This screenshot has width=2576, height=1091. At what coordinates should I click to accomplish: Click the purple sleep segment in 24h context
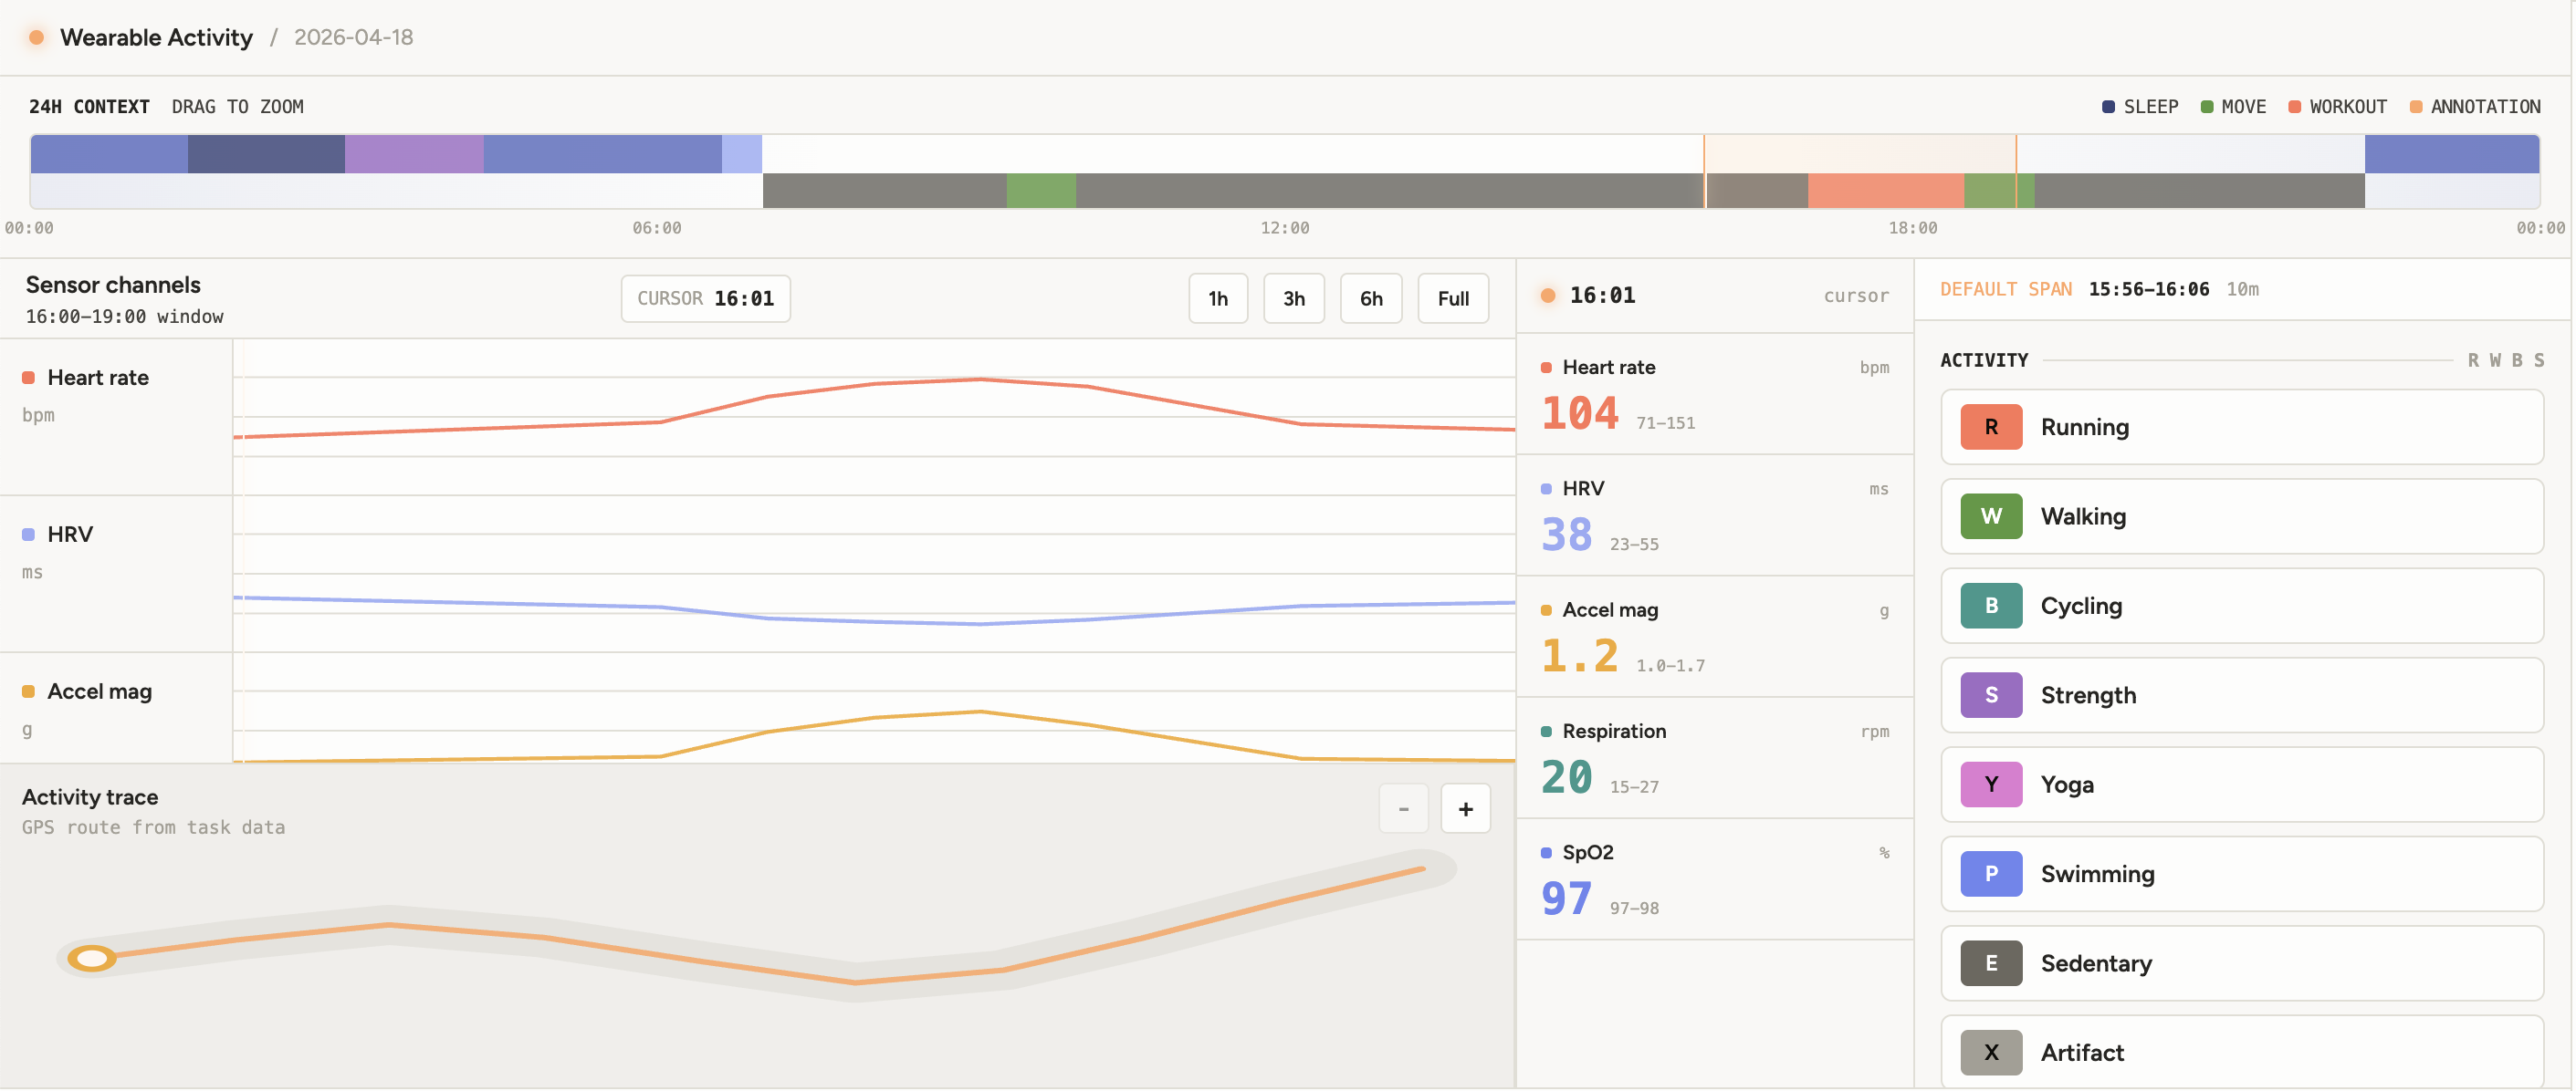click(x=414, y=154)
